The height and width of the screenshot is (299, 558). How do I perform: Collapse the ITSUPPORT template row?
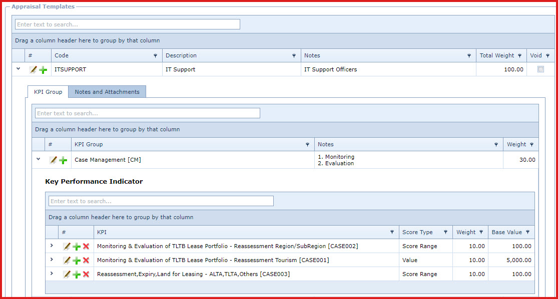pos(19,69)
